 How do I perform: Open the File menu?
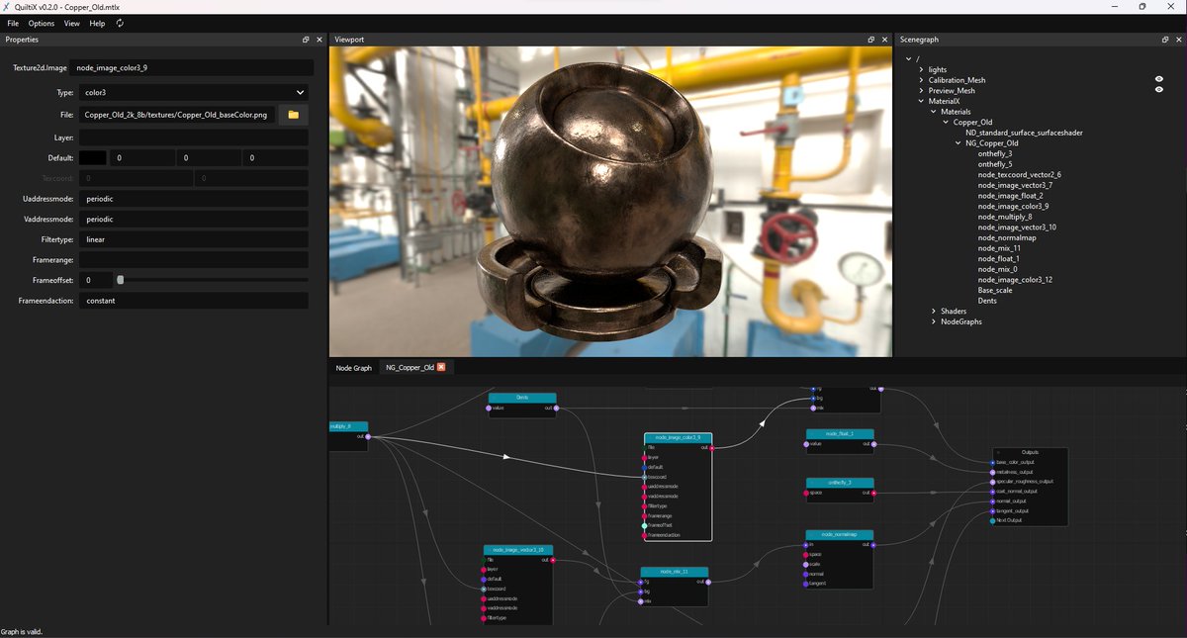(13, 23)
